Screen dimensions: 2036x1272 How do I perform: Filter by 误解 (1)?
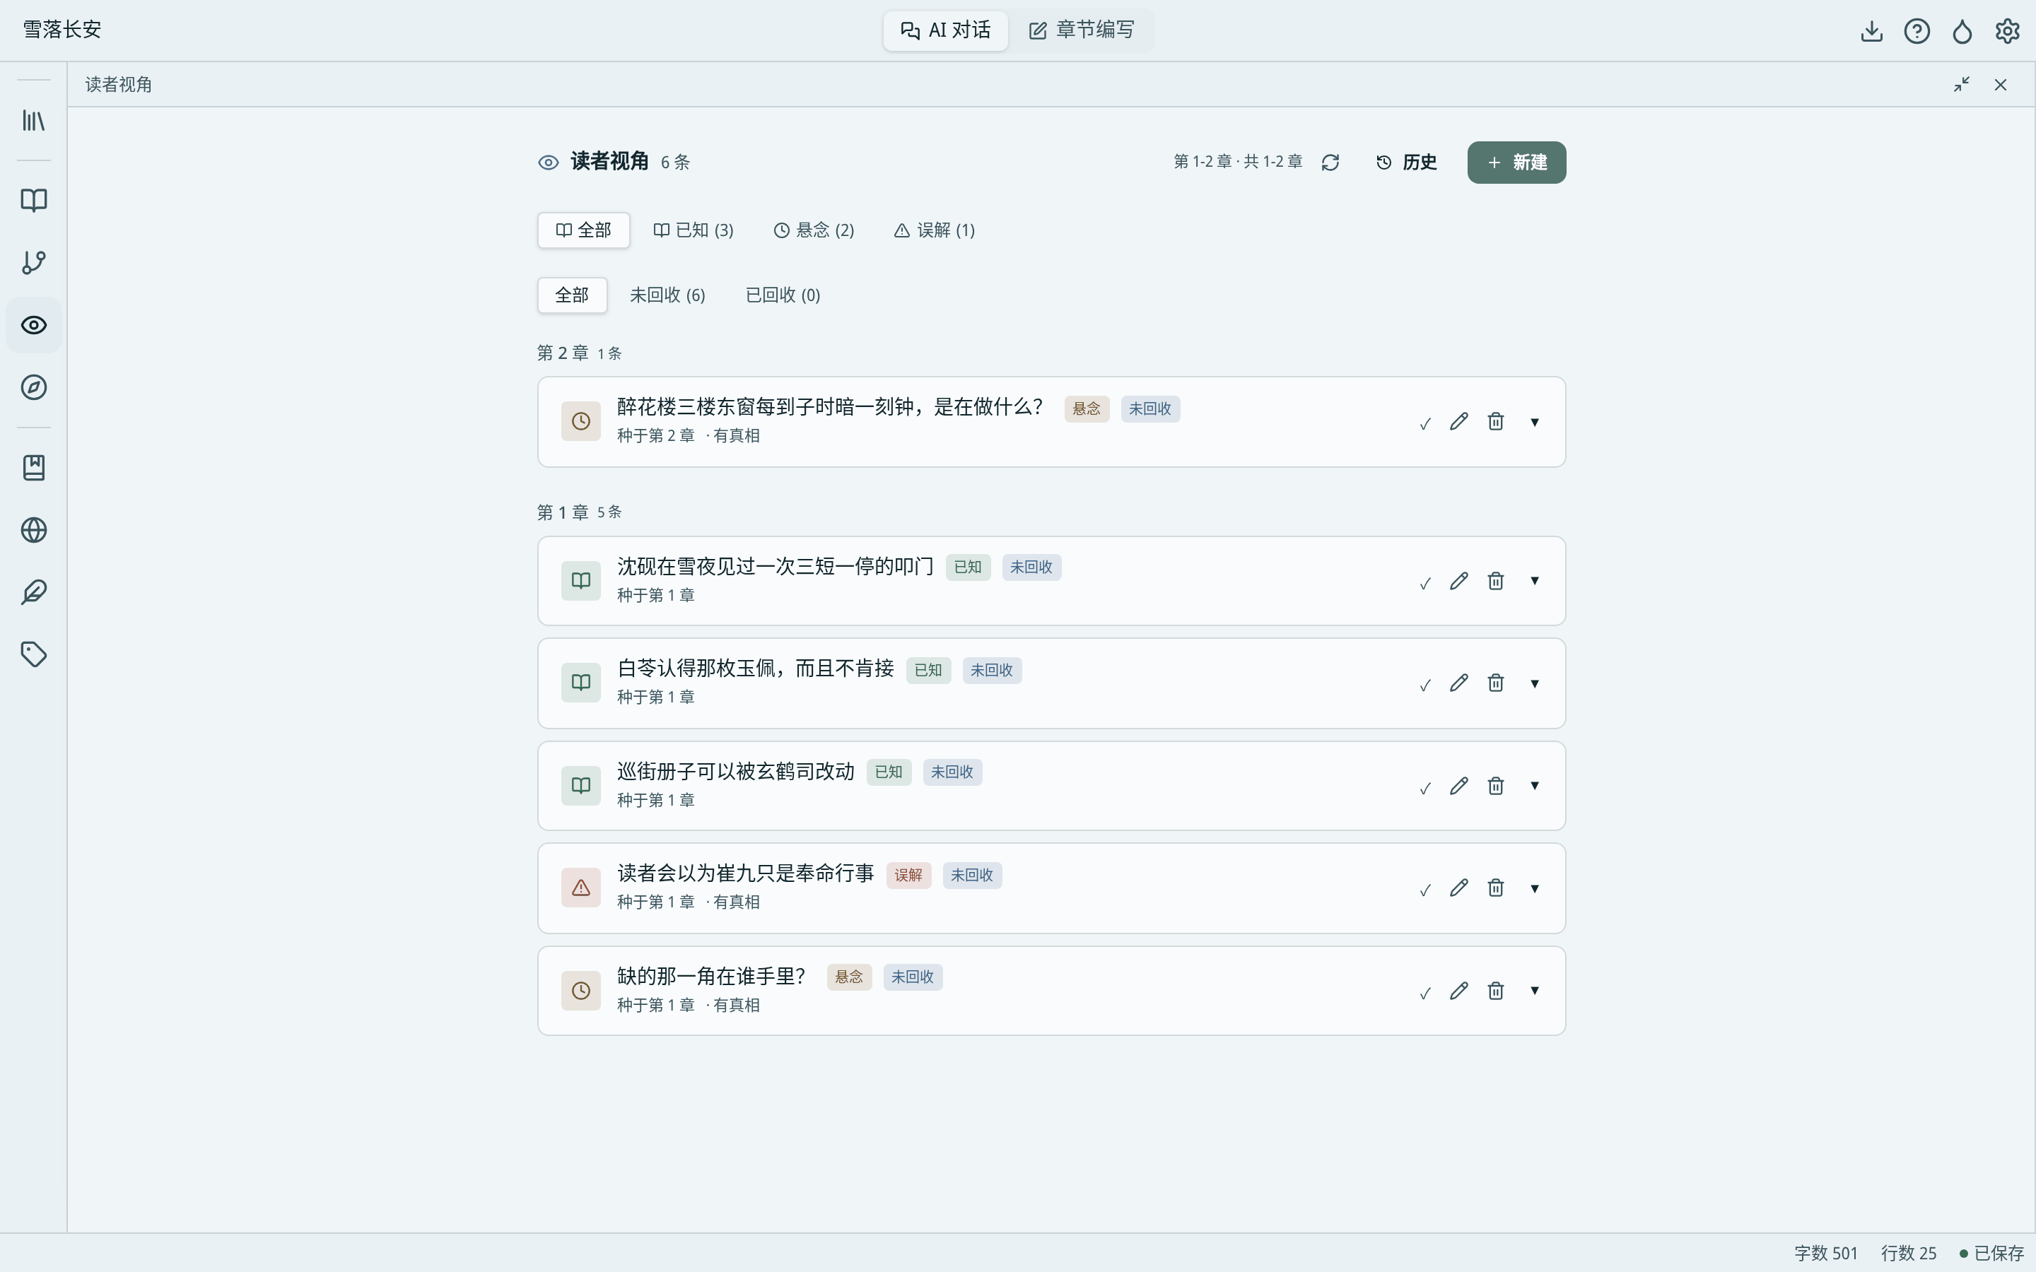pyautogui.click(x=934, y=230)
